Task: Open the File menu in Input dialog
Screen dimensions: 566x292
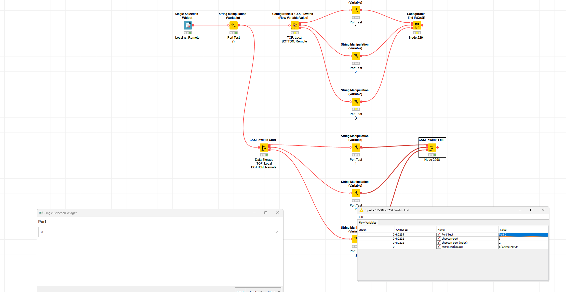Action: click(361, 217)
